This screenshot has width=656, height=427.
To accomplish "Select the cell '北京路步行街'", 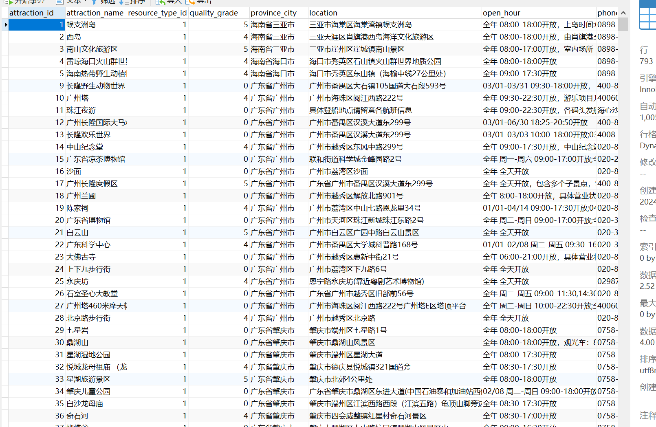I will tap(96, 318).
